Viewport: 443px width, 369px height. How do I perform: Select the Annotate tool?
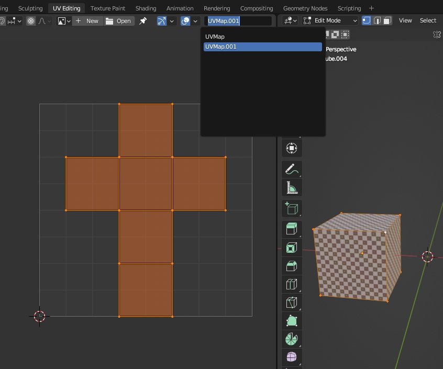tap(292, 169)
